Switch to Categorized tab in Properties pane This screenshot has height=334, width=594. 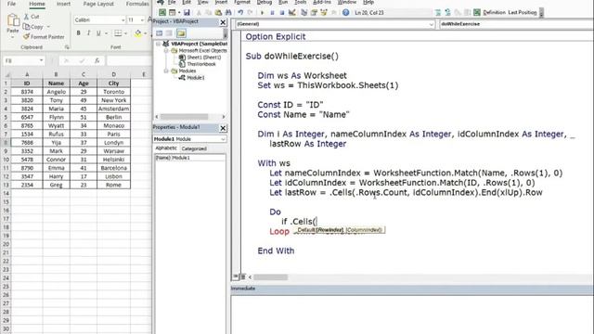194,148
